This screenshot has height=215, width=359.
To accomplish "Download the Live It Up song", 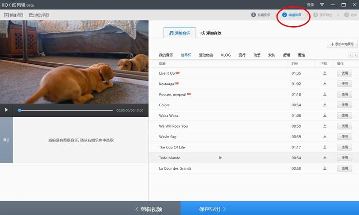I will tap(325, 73).
